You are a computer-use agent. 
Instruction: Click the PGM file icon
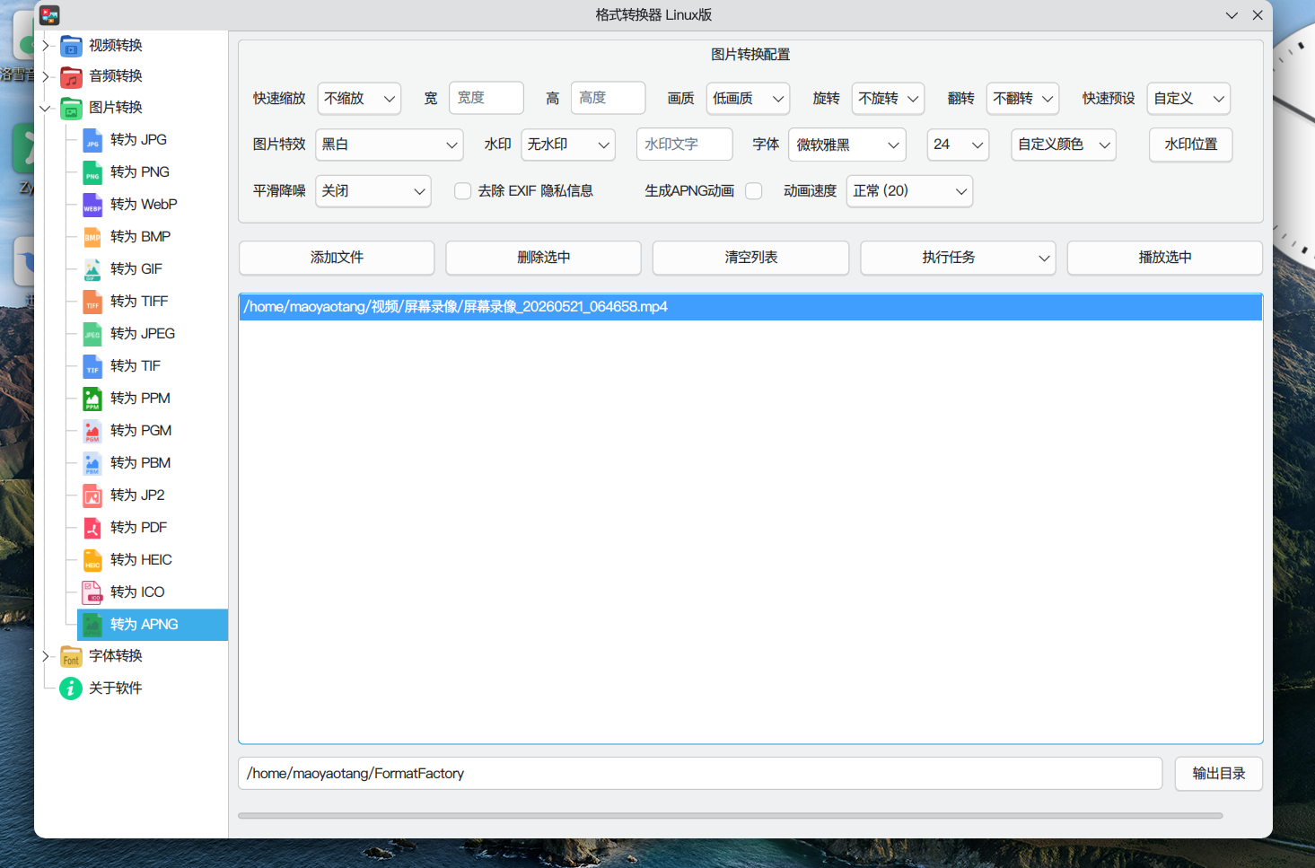tap(92, 432)
